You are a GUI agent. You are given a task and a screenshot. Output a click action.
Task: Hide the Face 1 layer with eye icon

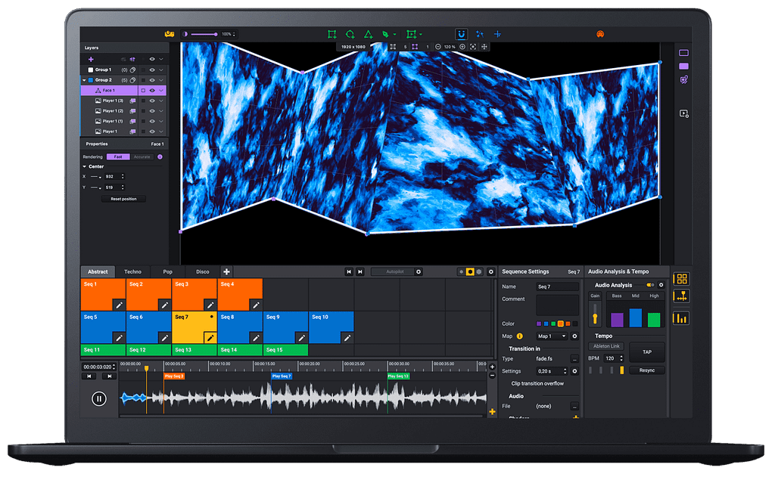pyautogui.click(x=152, y=91)
